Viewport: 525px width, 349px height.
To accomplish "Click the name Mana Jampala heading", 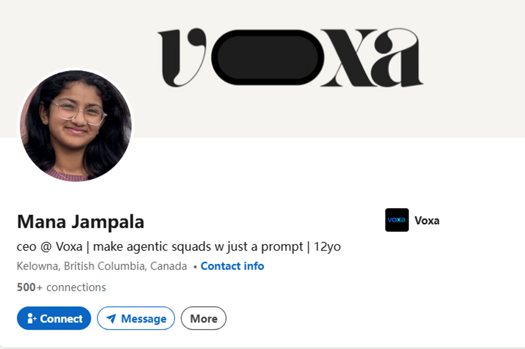I will [x=80, y=222].
